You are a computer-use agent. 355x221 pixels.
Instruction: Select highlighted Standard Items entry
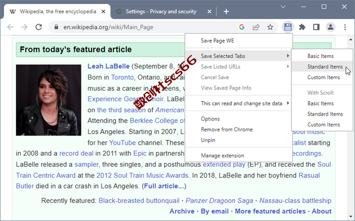click(x=322, y=66)
